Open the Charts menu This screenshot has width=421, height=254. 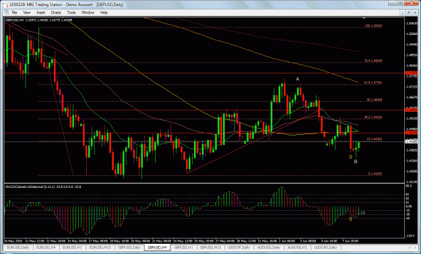pos(56,13)
